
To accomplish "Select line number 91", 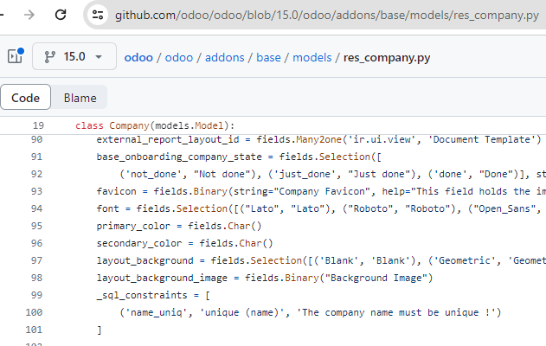I will 36,157.
